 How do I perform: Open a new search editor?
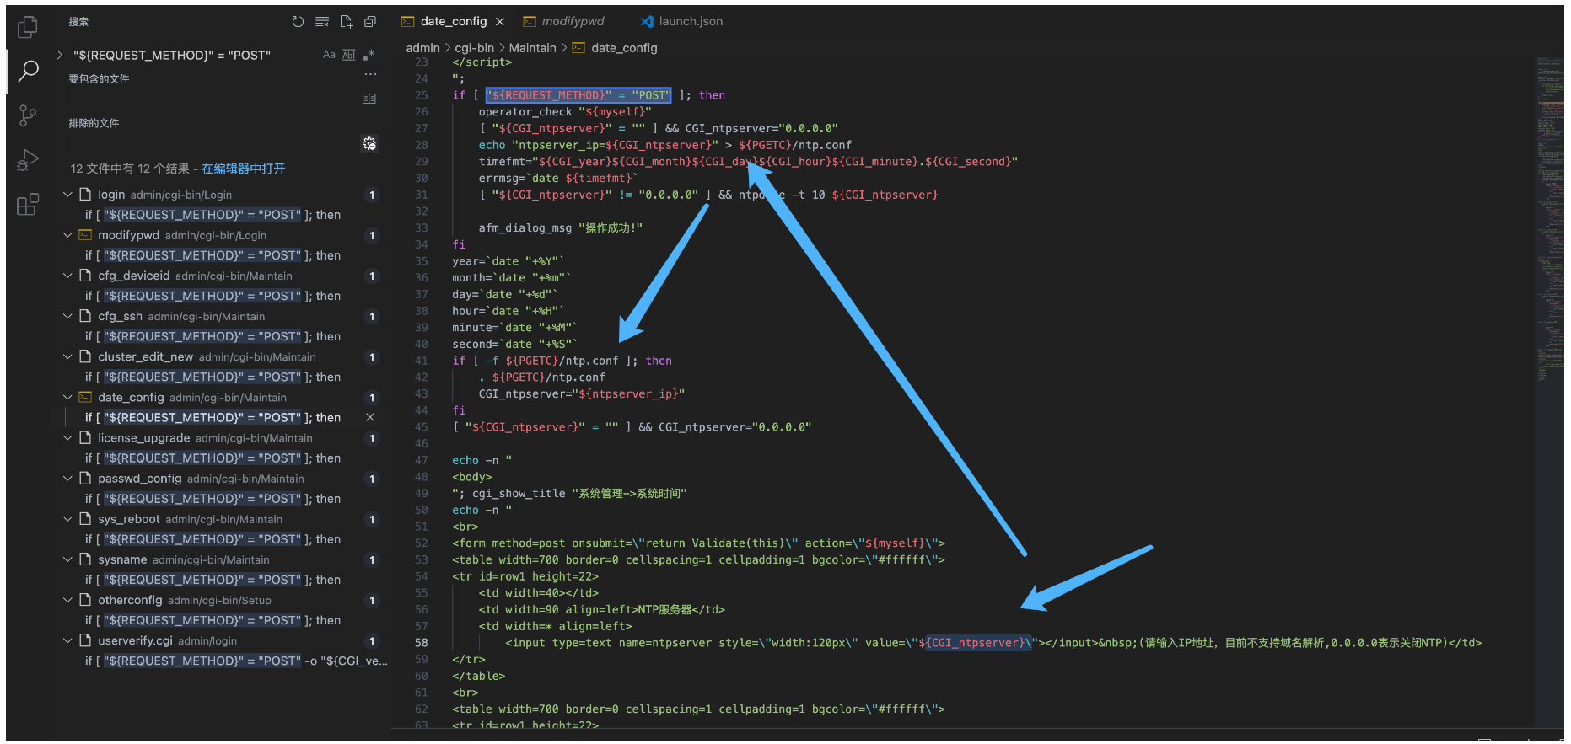pos(346,22)
